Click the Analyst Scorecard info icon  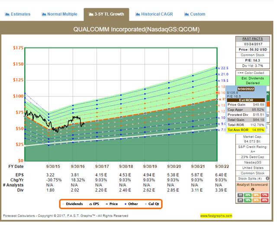[253, 189]
